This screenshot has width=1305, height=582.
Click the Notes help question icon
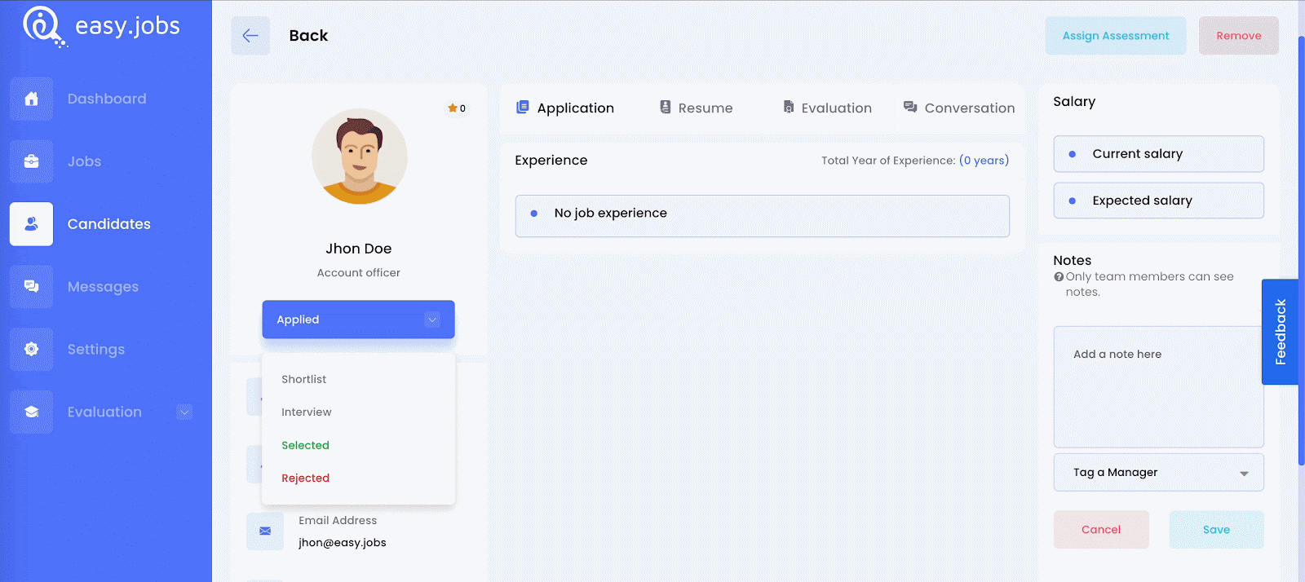tap(1059, 277)
